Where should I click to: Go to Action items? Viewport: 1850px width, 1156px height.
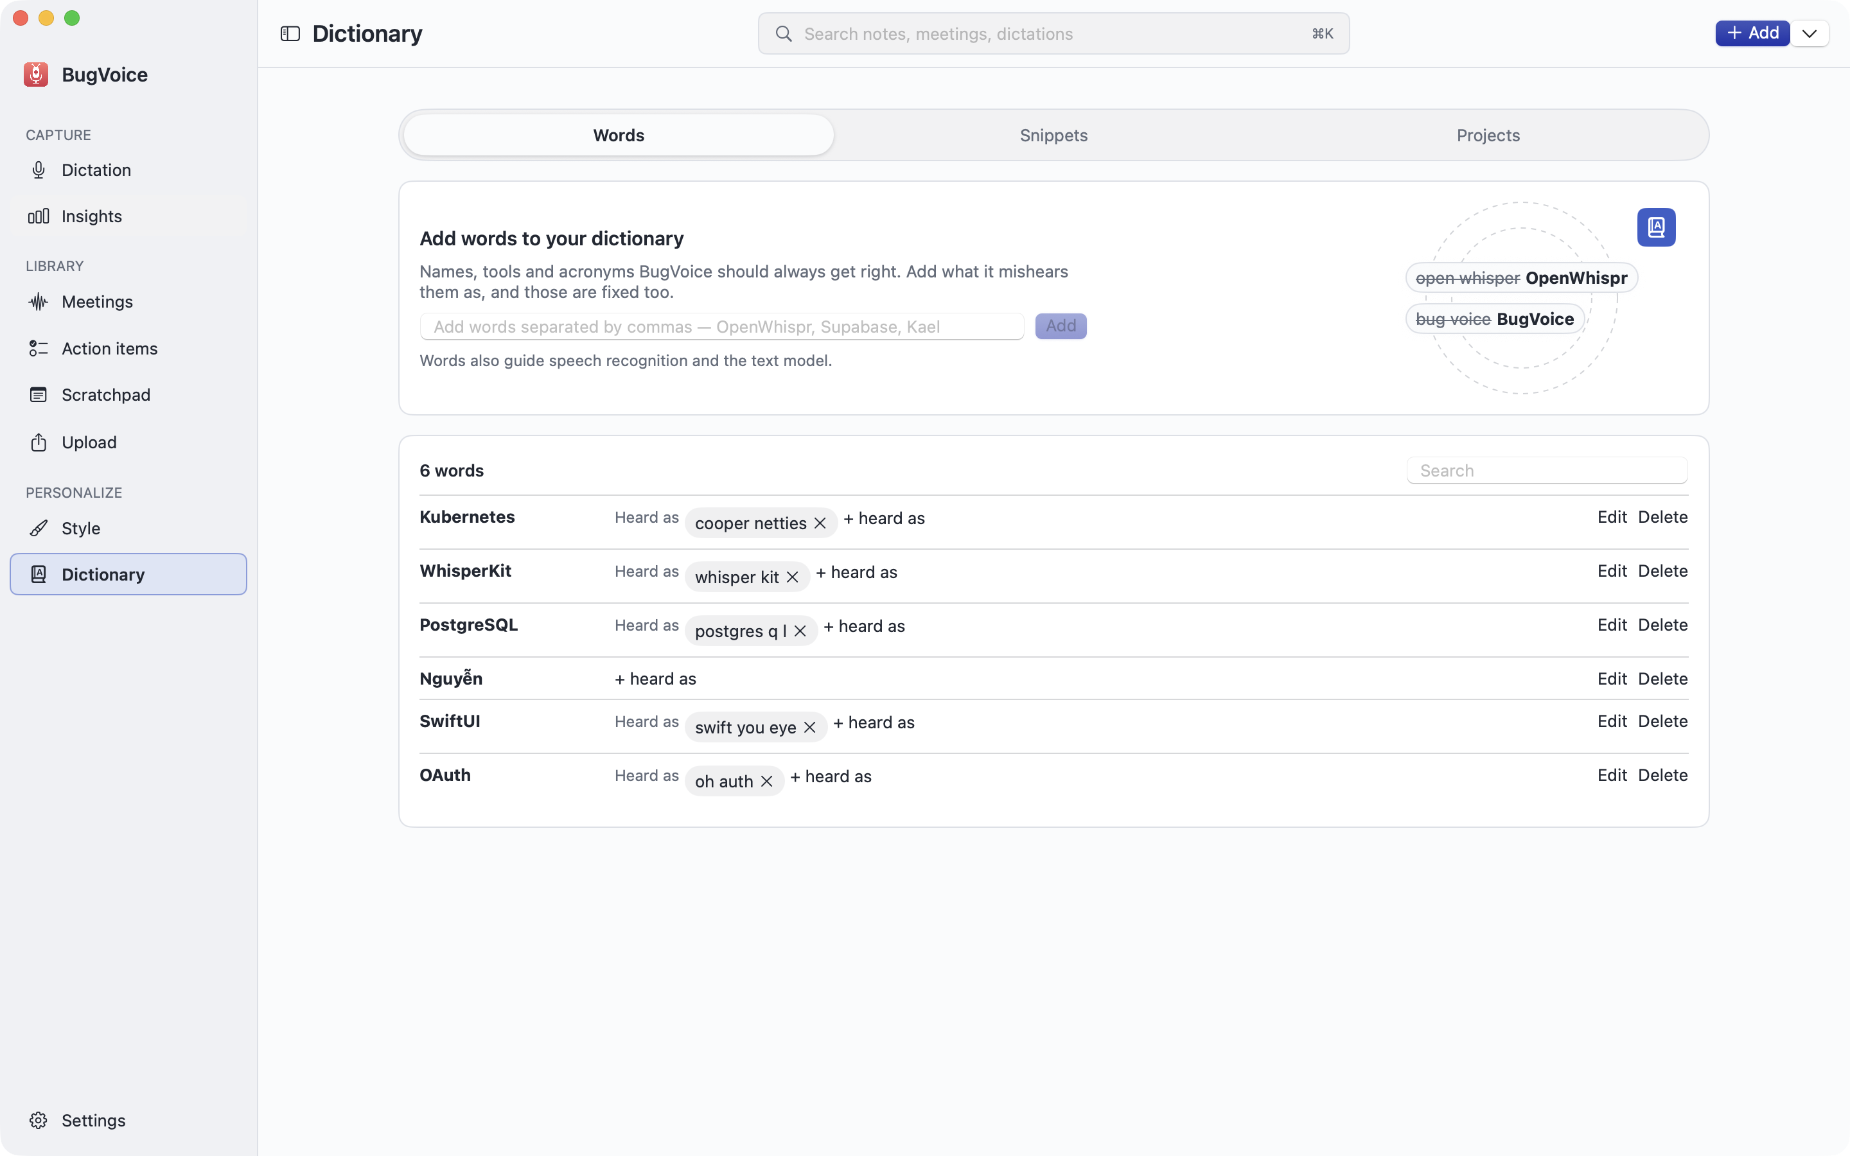pyautogui.click(x=128, y=349)
